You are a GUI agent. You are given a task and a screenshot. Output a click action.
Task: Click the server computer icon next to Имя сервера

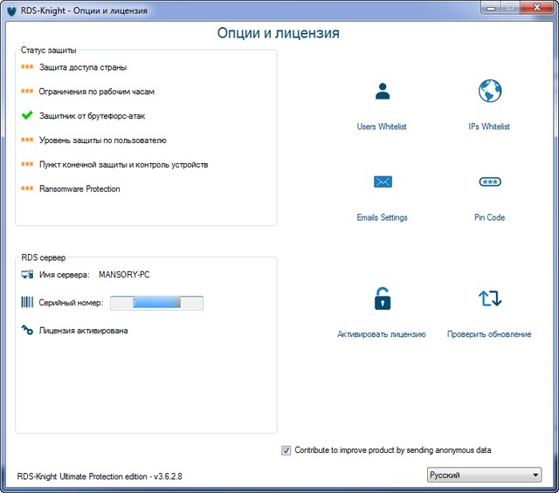(x=27, y=275)
